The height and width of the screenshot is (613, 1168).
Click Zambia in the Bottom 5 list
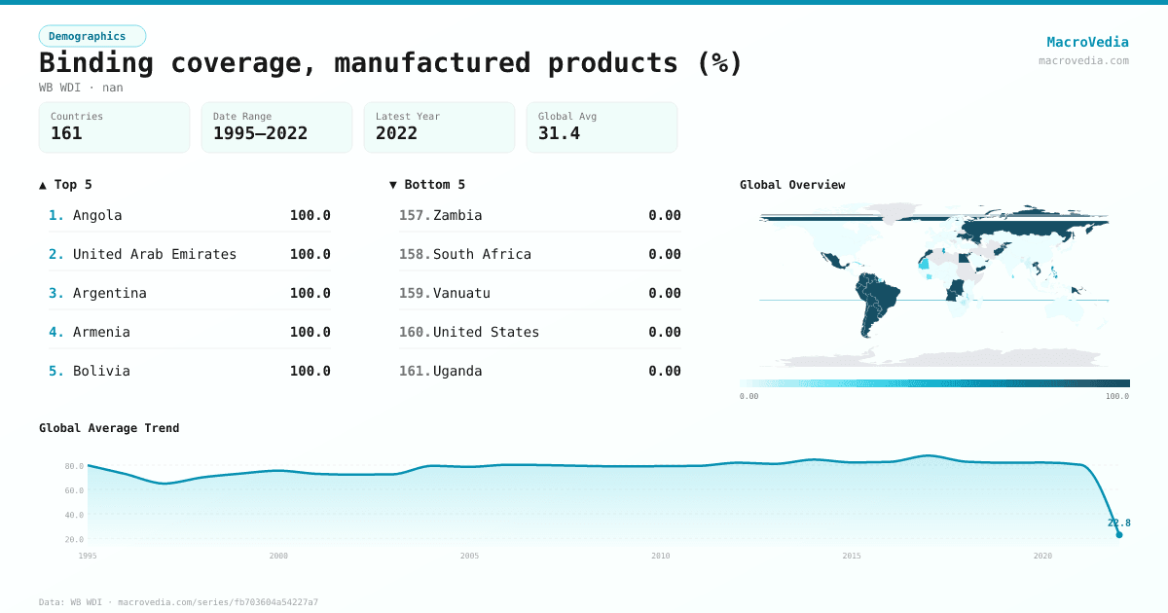click(457, 215)
